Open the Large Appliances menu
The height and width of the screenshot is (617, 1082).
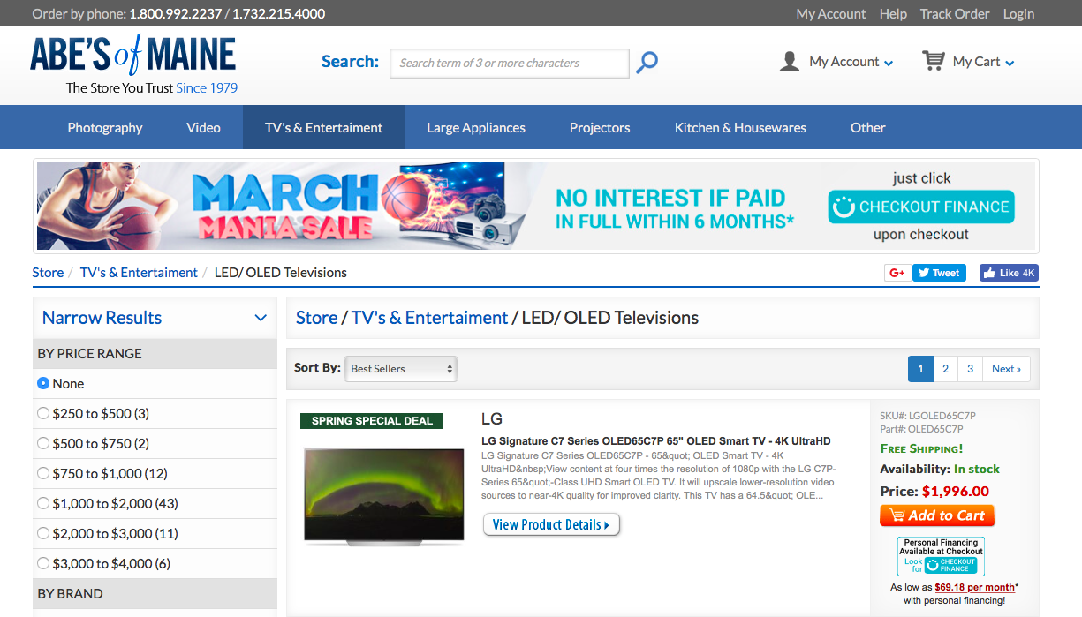point(476,128)
